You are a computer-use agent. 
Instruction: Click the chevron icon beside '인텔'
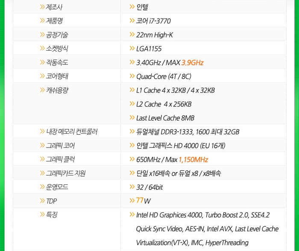coord(132,7)
